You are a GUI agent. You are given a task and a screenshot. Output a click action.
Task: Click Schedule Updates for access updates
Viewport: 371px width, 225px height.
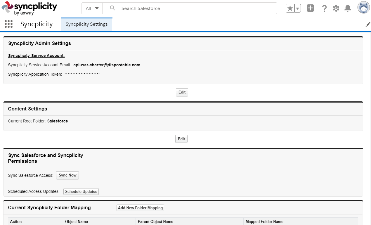click(81, 191)
